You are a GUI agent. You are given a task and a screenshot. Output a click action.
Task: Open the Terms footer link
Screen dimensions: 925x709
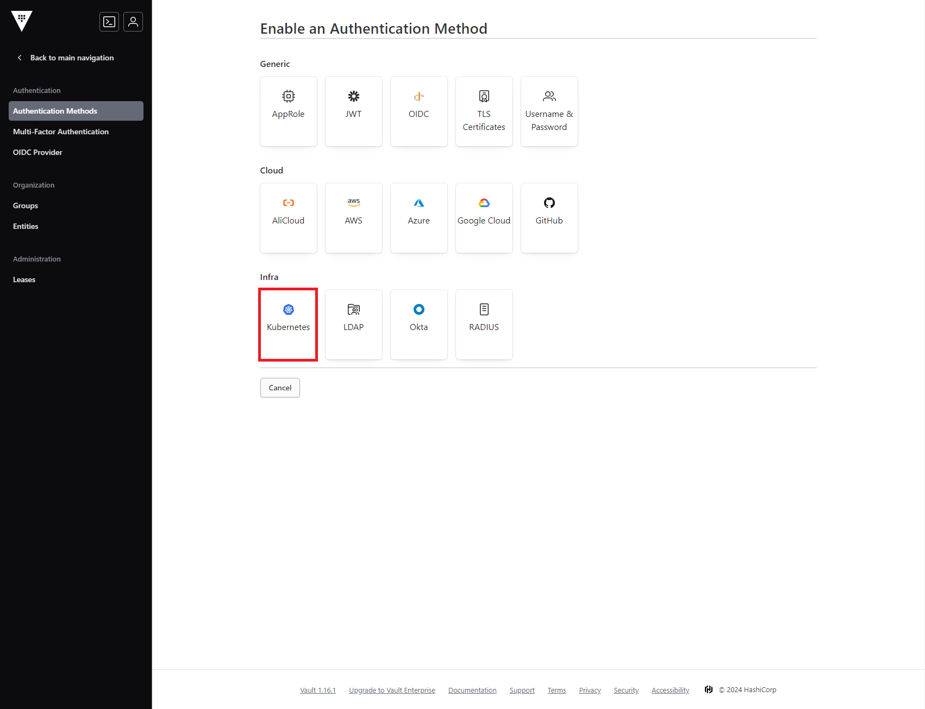tap(557, 690)
